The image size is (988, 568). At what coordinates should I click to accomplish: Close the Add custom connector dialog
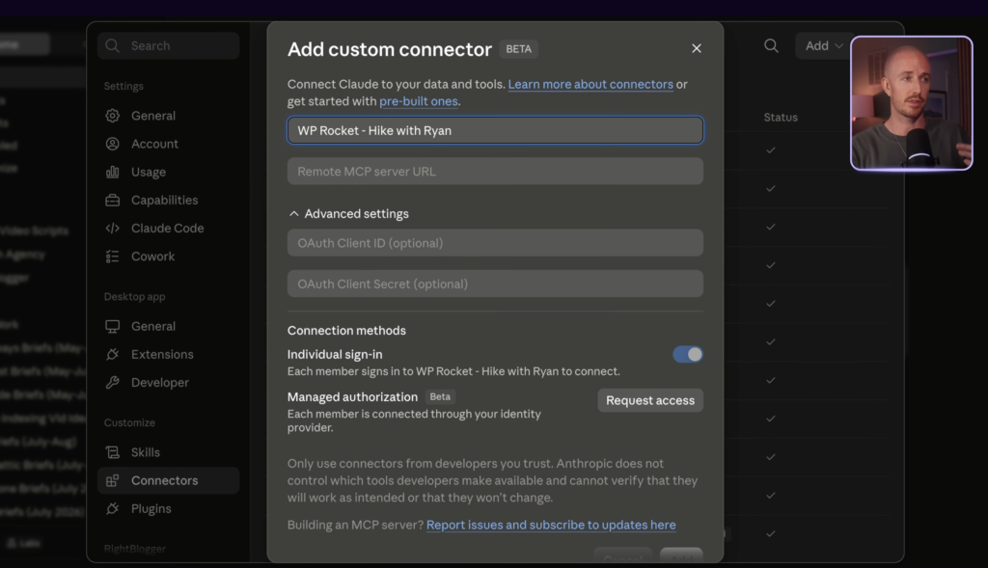tap(697, 48)
